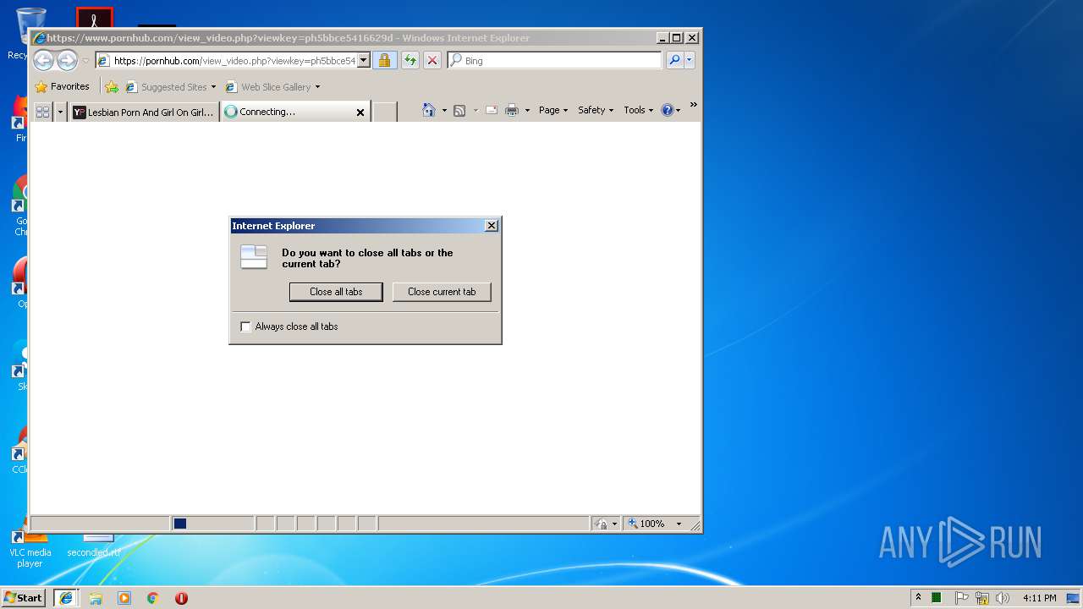Open the Safety menu
The height and width of the screenshot is (609, 1083).
(596, 110)
